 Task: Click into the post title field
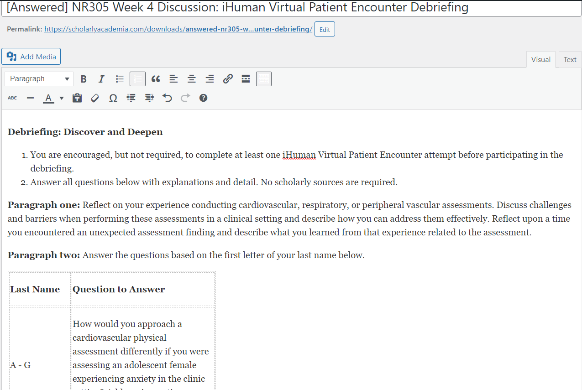pyautogui.click(x=291, y=8)
